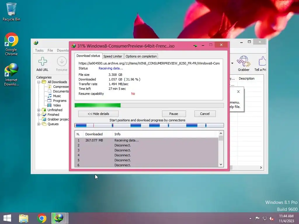Click the Windows Start button

7,218
